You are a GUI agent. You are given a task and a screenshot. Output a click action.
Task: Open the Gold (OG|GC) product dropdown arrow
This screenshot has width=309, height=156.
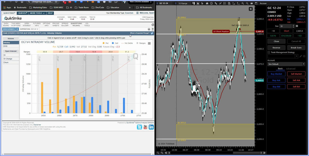point(17,29)
